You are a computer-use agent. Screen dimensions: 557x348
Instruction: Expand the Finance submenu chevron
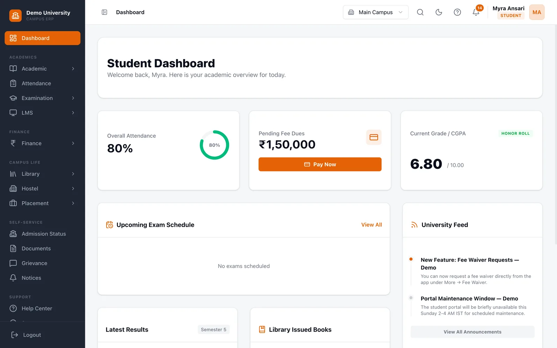click(73, 143)
